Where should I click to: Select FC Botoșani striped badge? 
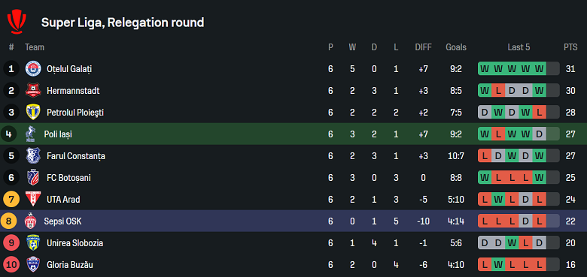point(33,178)
